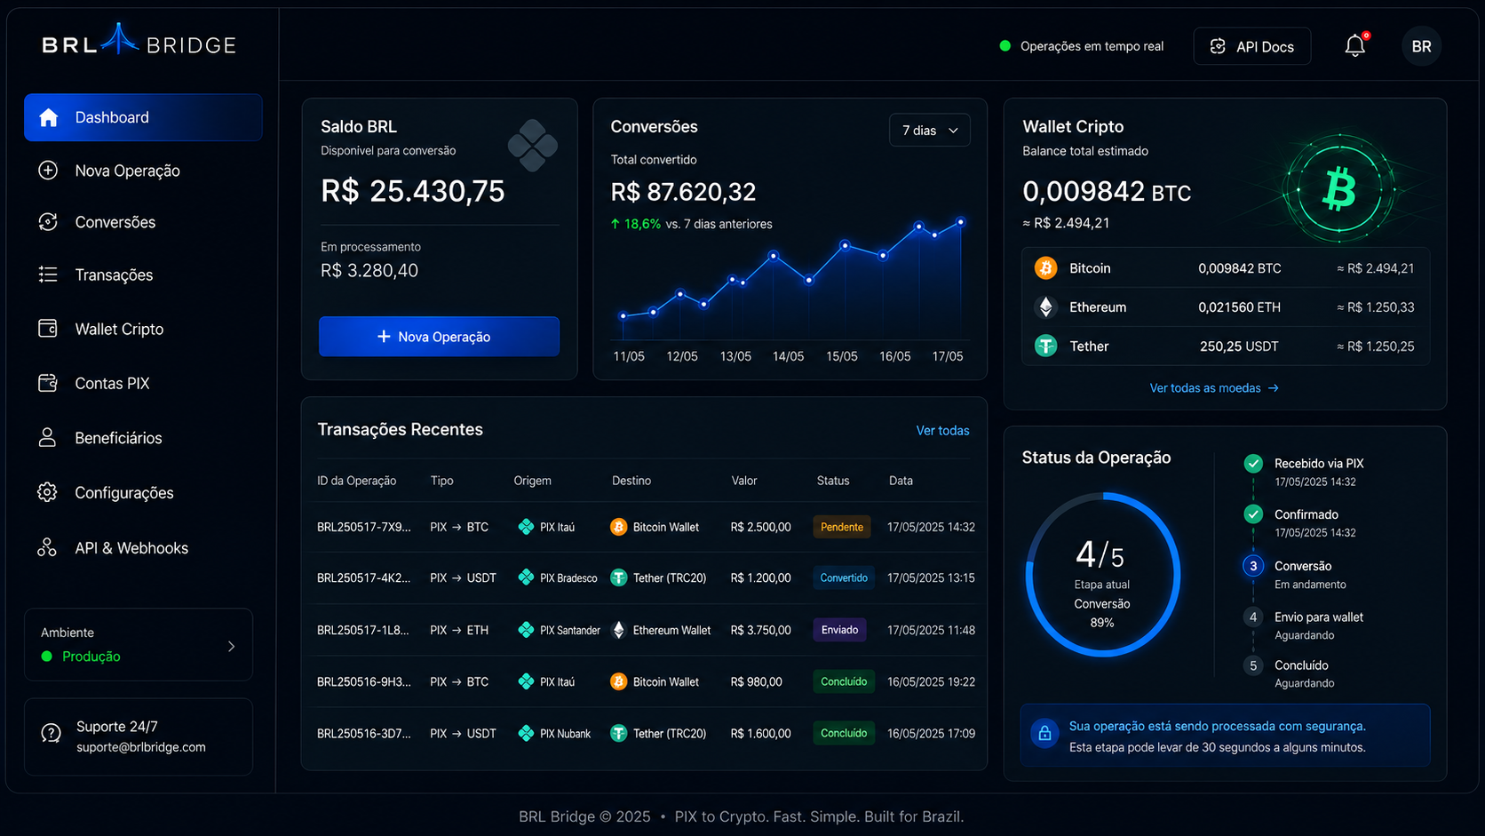The image size is (1485, 836).
Task: Click the Conversões refresh sidebar icon
Action: click(48, 222)
